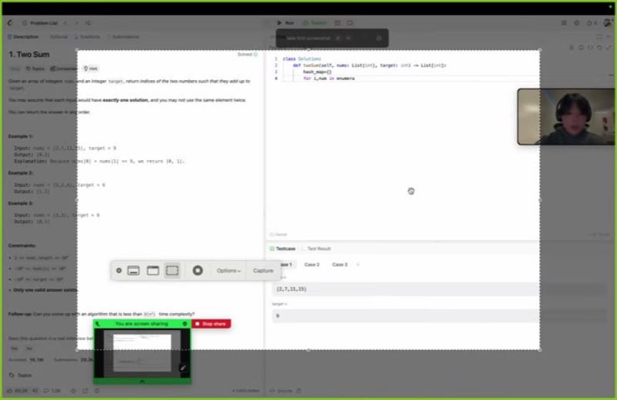Open the settings gear icon in top bar
Screen dimensions: 617x400
point(576,23)
